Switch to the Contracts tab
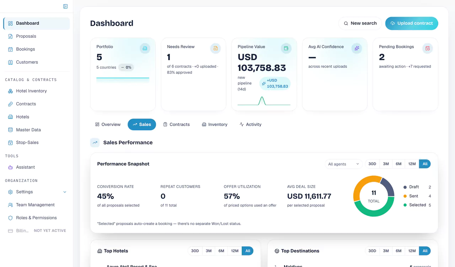The height and width of the screenshot is (267, 455). click(176, 125)
